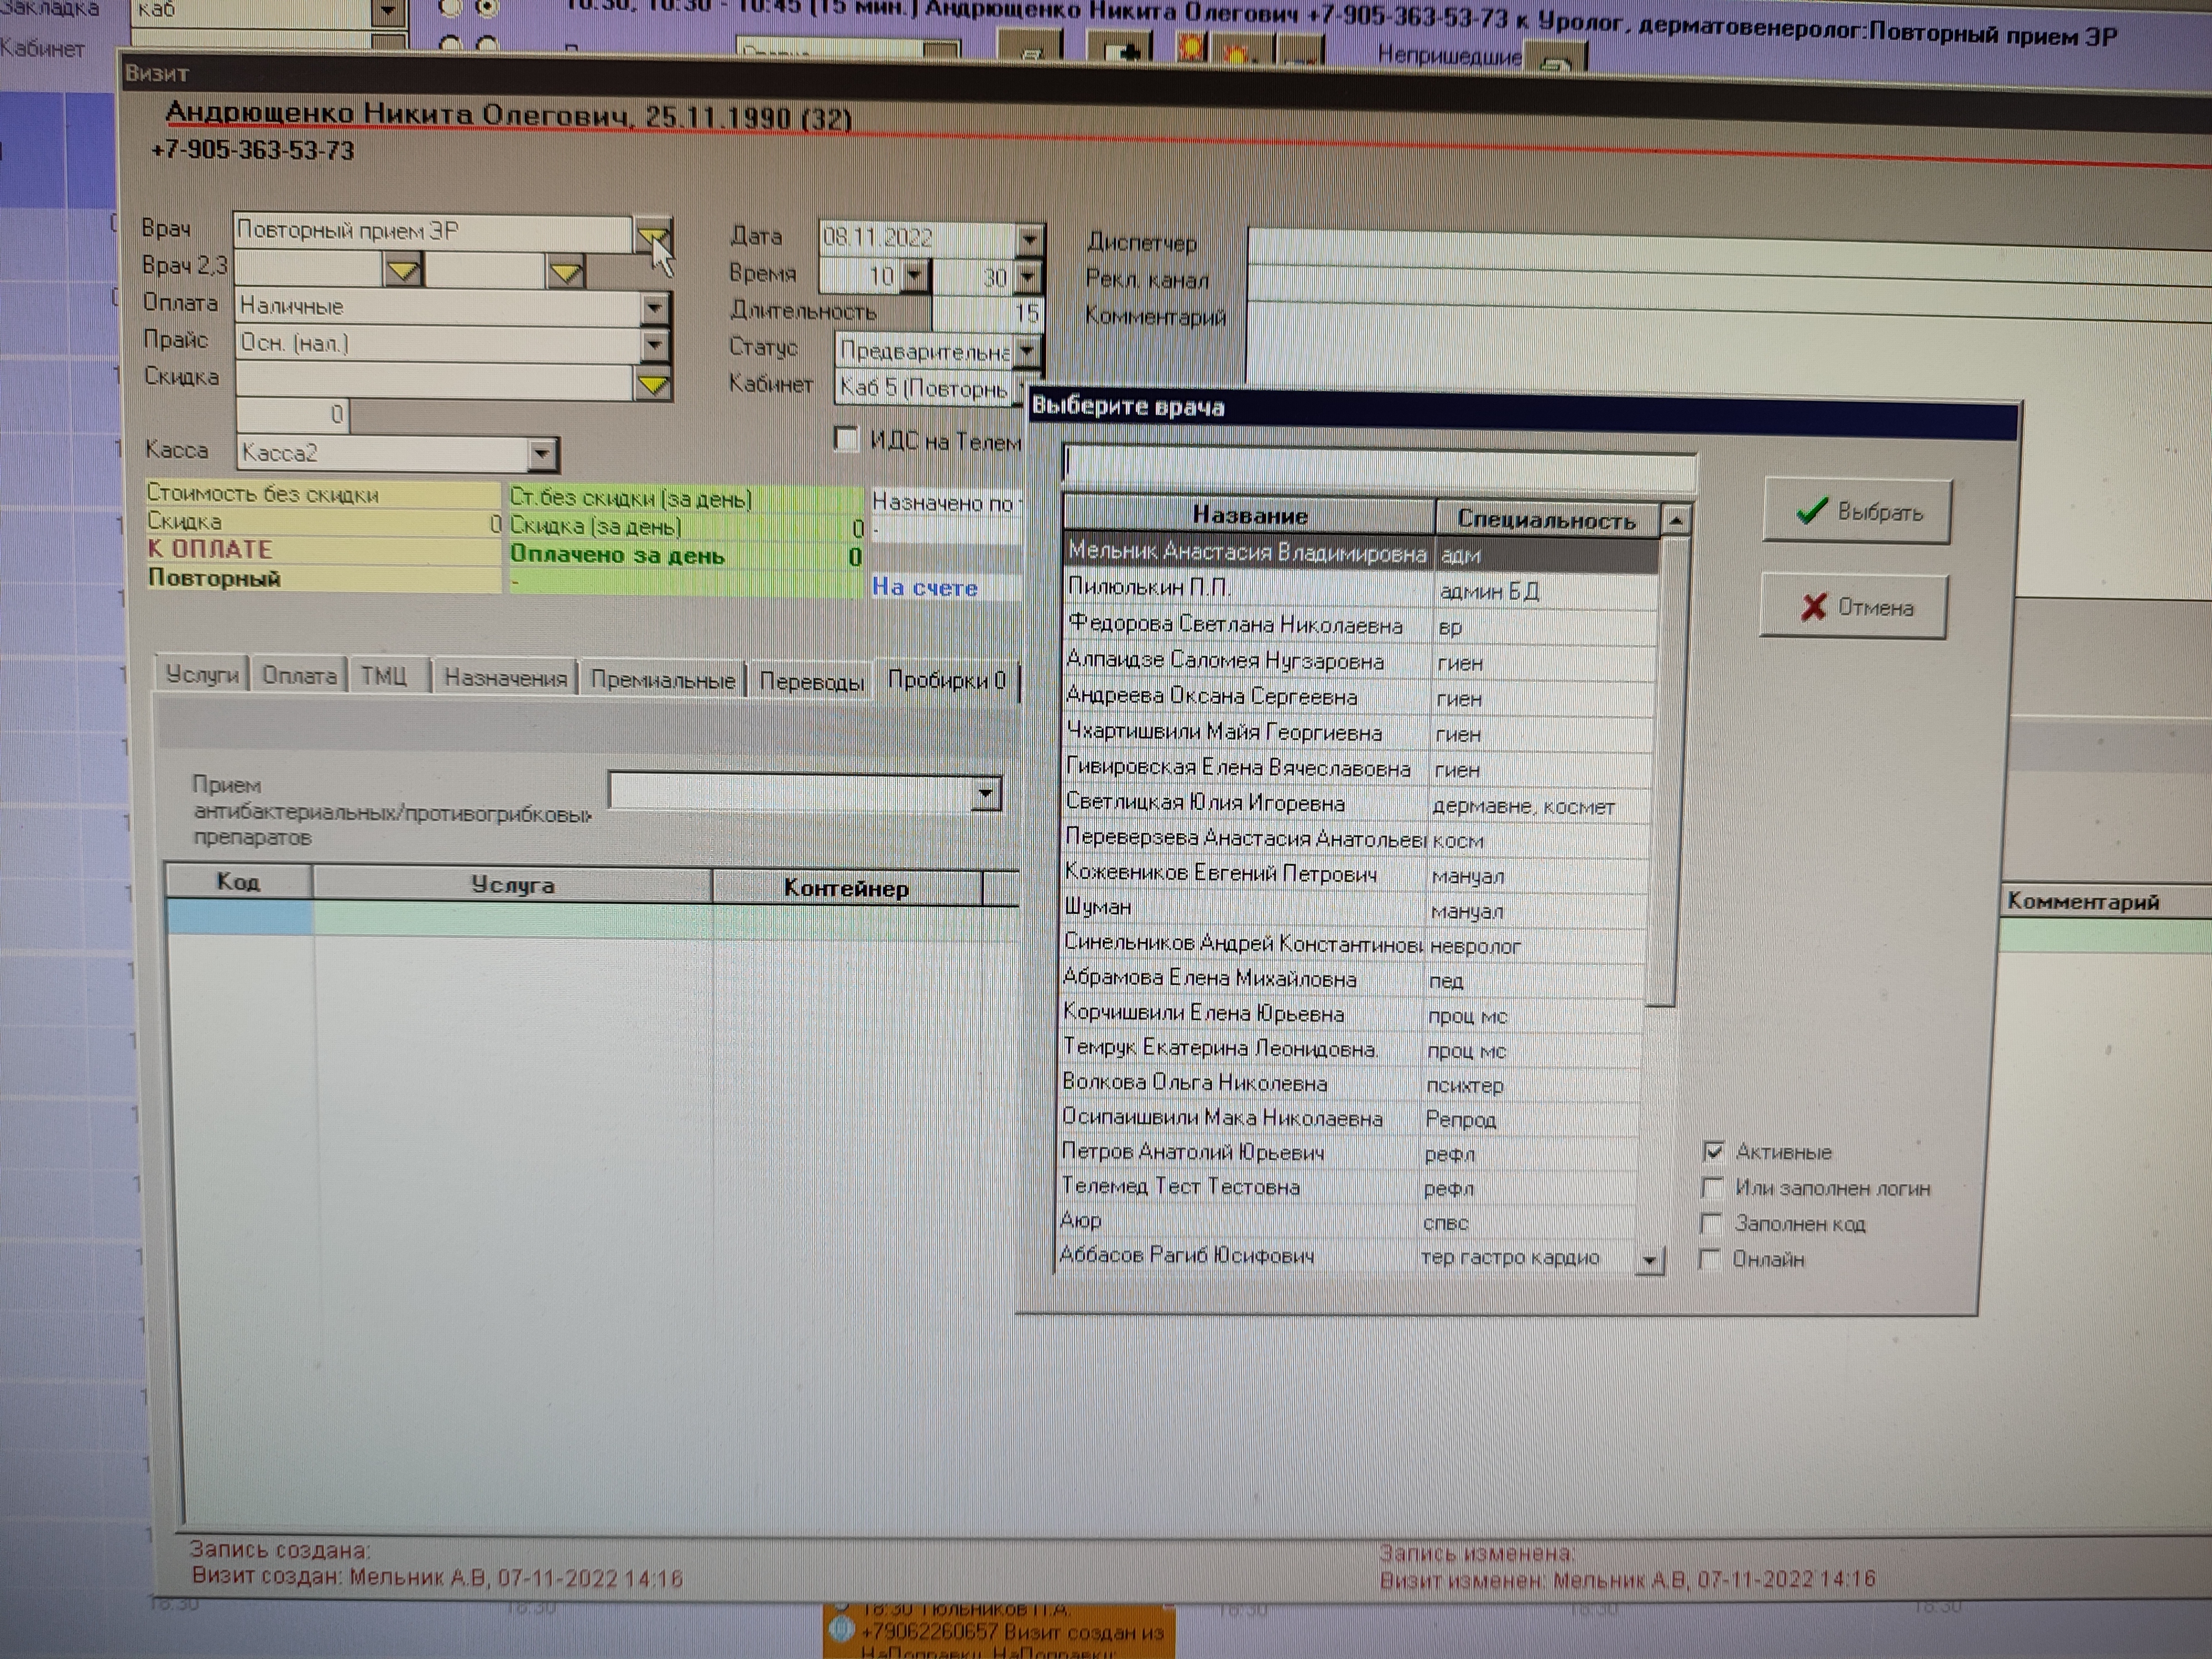Expand the Статус dropdown showing Предварительная

click(1028, 350)
